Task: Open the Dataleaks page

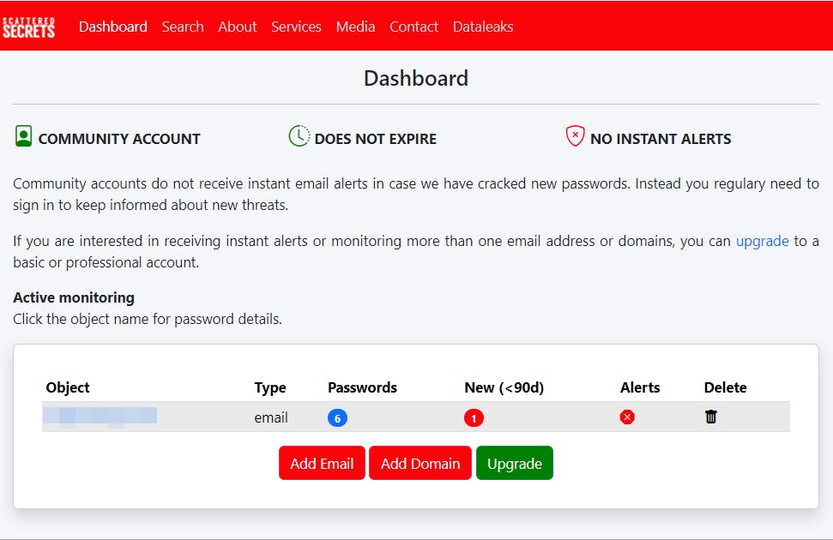Action: pyautogui.click(x=483, y=27)
